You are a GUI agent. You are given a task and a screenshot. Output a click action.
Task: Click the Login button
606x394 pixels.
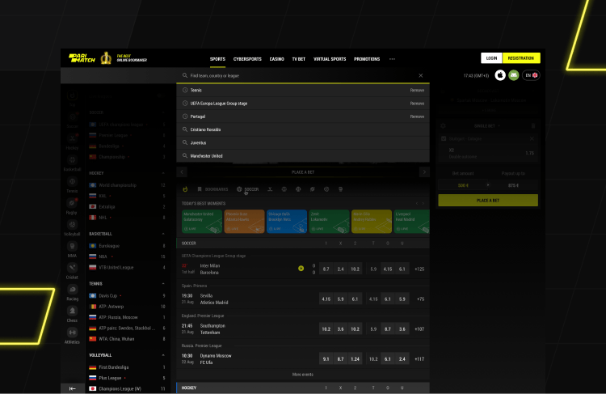click(491, 58)
